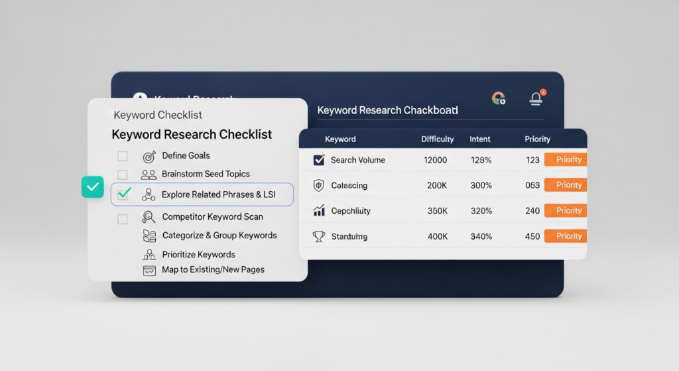Click the trophy icon beside Starduimg
Viewport: 679px width, 371px height.
(319, 236)
